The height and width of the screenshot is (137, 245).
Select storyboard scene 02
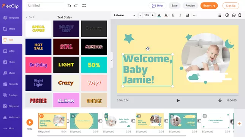[84, 121]
